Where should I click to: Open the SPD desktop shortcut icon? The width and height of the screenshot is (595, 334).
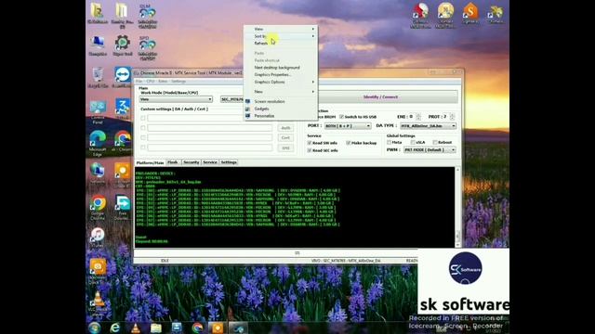[x=147, y=45]
